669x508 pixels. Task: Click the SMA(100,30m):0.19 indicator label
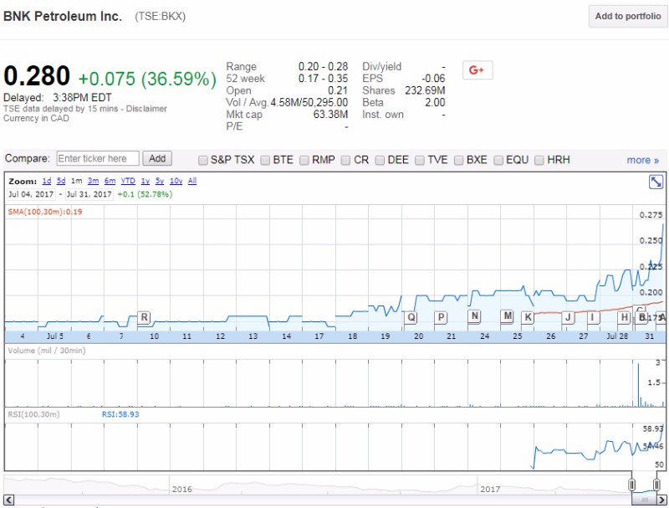coord(45,212)
